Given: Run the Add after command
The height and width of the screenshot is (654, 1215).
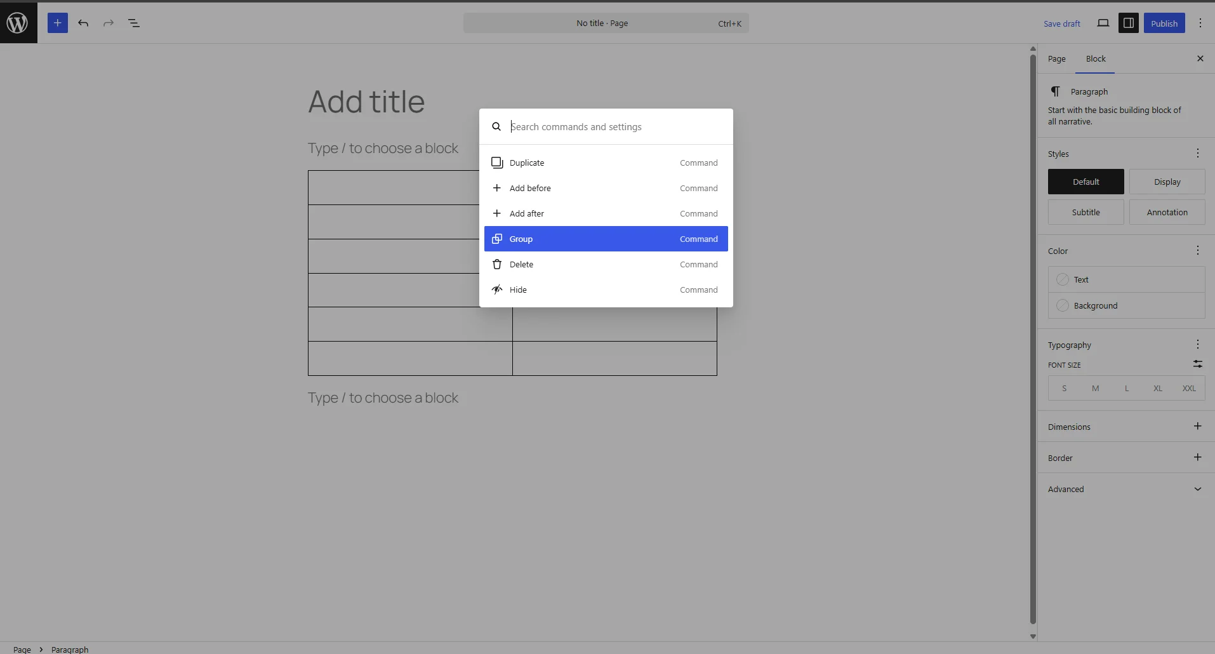Looking at the screenshot, I should click(606, 213).
